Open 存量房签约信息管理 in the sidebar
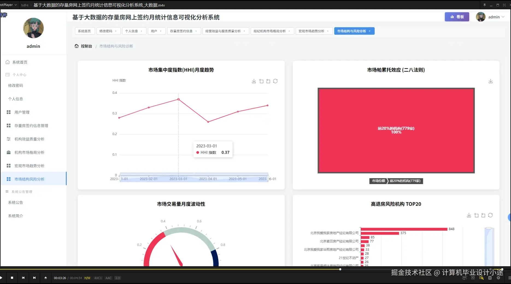The height and width of the screenshot is (284, 511). point(33,126)
